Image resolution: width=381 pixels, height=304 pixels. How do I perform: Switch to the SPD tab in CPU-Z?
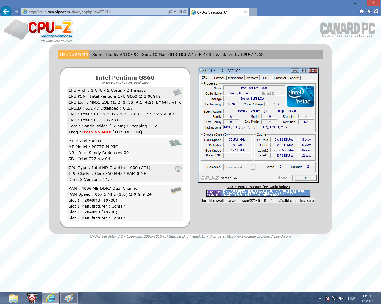point(264,78)
